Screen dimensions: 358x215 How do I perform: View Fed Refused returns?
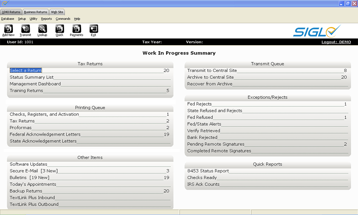point(200,118)
